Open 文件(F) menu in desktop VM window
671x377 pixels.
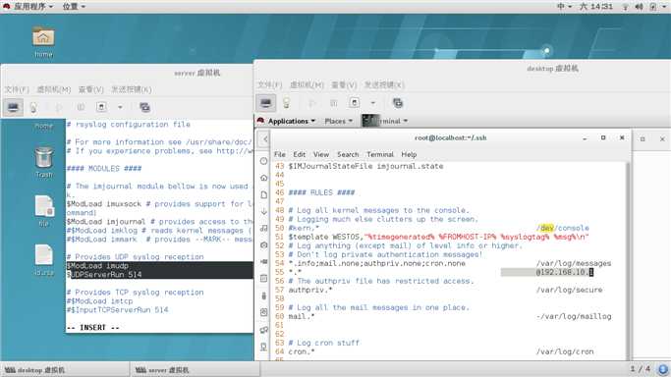coord(269,84)
